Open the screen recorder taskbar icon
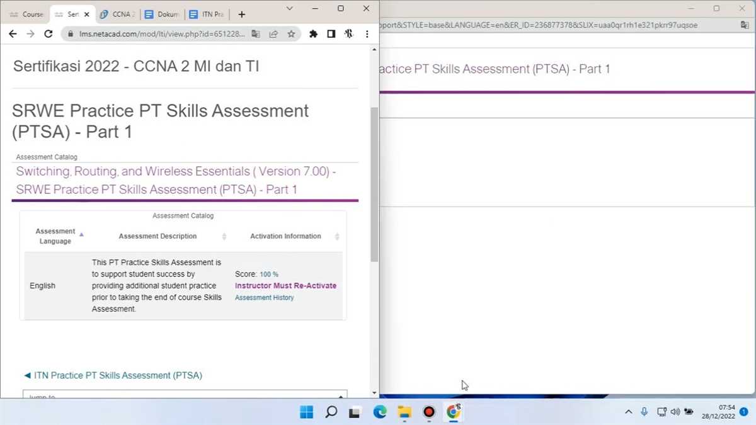 (429, 412)
